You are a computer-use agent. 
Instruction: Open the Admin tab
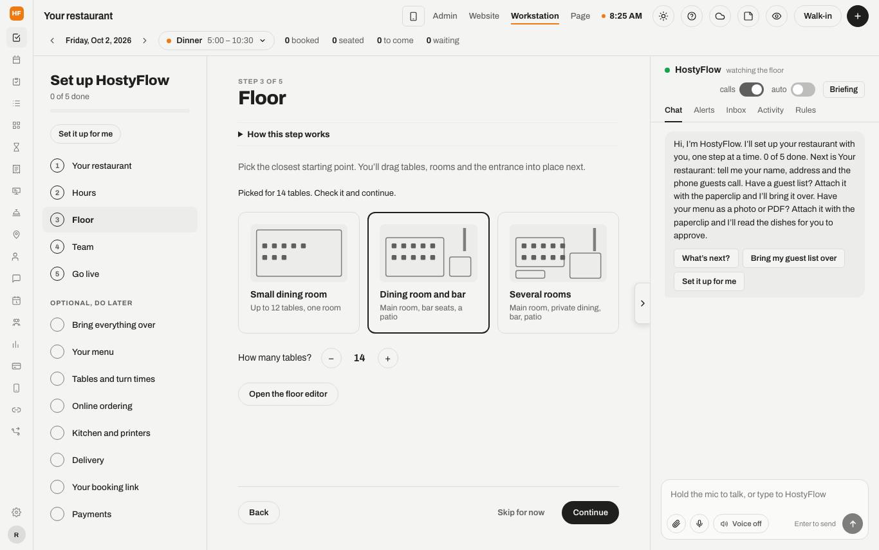(445, 16)
